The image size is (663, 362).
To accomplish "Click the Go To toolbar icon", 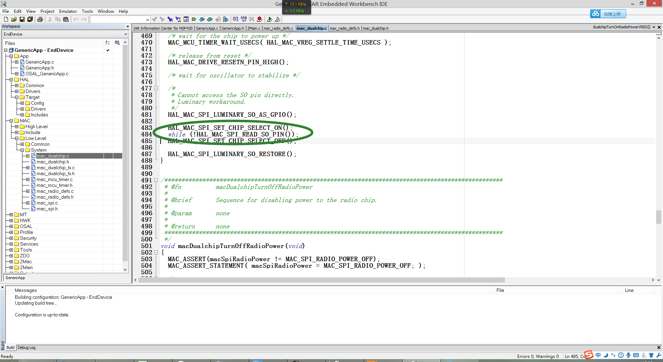I will click(186, 19).
